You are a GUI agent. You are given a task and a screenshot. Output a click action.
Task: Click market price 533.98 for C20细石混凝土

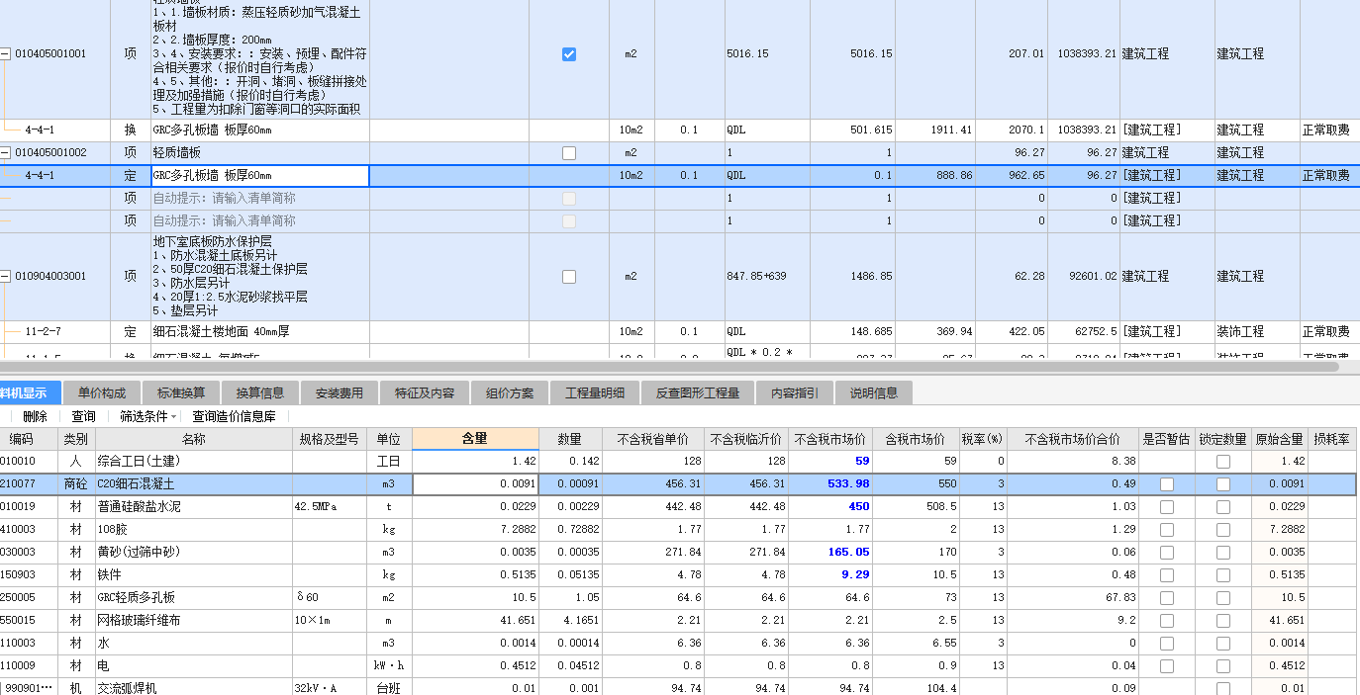coord(847,484)
